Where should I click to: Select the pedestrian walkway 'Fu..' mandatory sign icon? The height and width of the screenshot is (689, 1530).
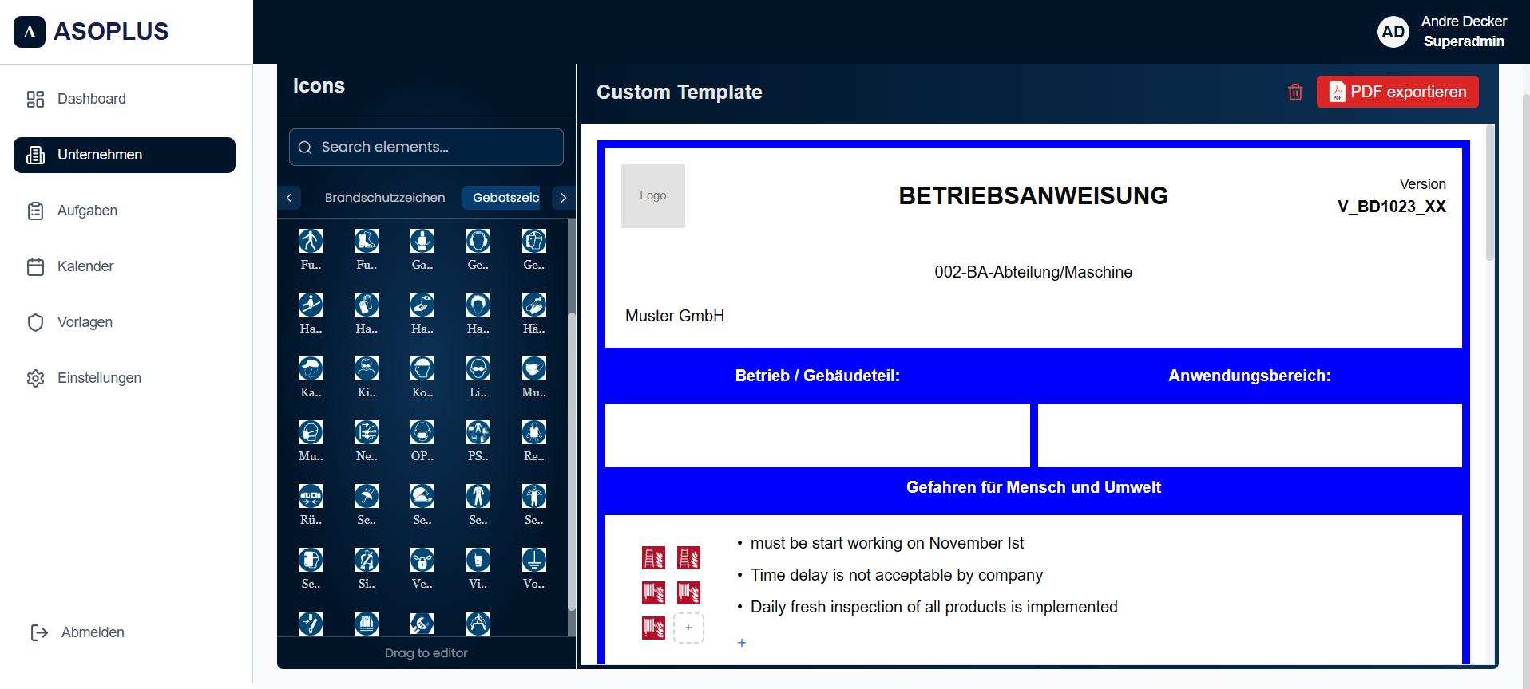(311, 241)
